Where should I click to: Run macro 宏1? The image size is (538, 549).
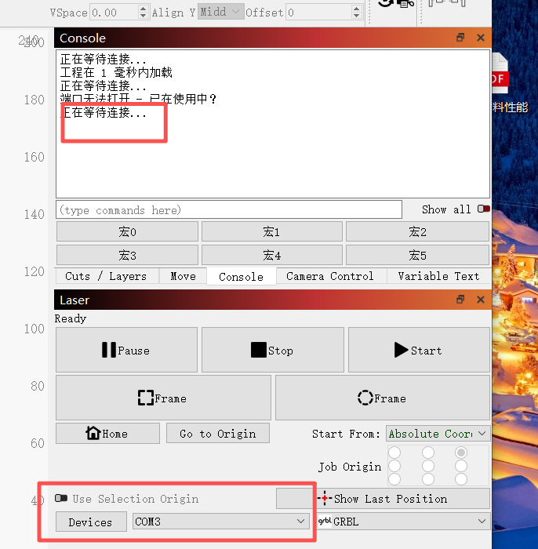click(272, 231)
